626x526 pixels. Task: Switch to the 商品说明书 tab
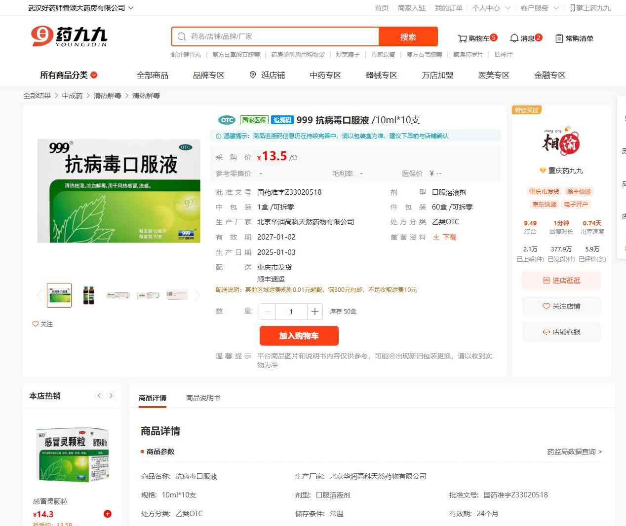(203, 398)
